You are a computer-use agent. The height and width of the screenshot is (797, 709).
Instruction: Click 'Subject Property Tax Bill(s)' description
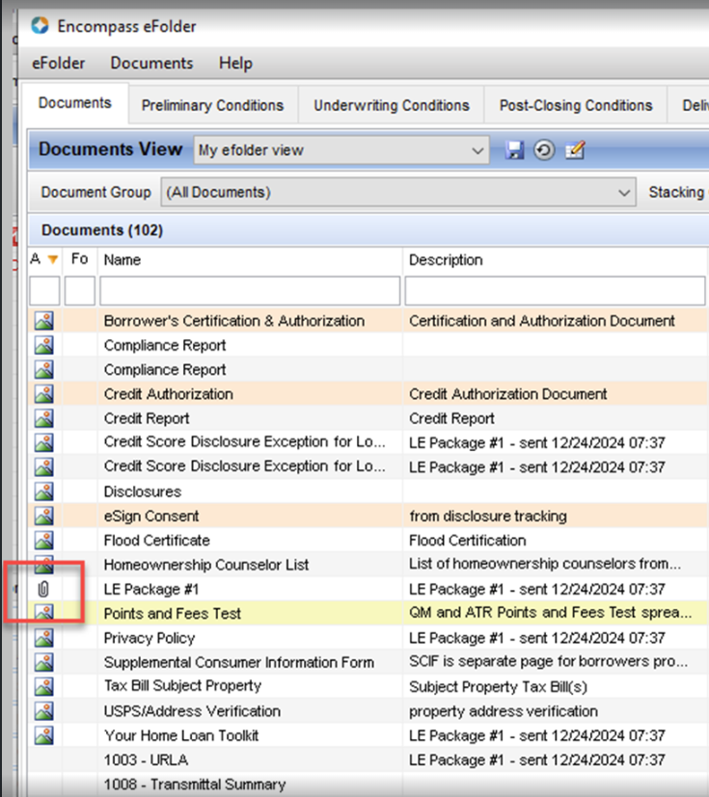[x=498, y=687]
